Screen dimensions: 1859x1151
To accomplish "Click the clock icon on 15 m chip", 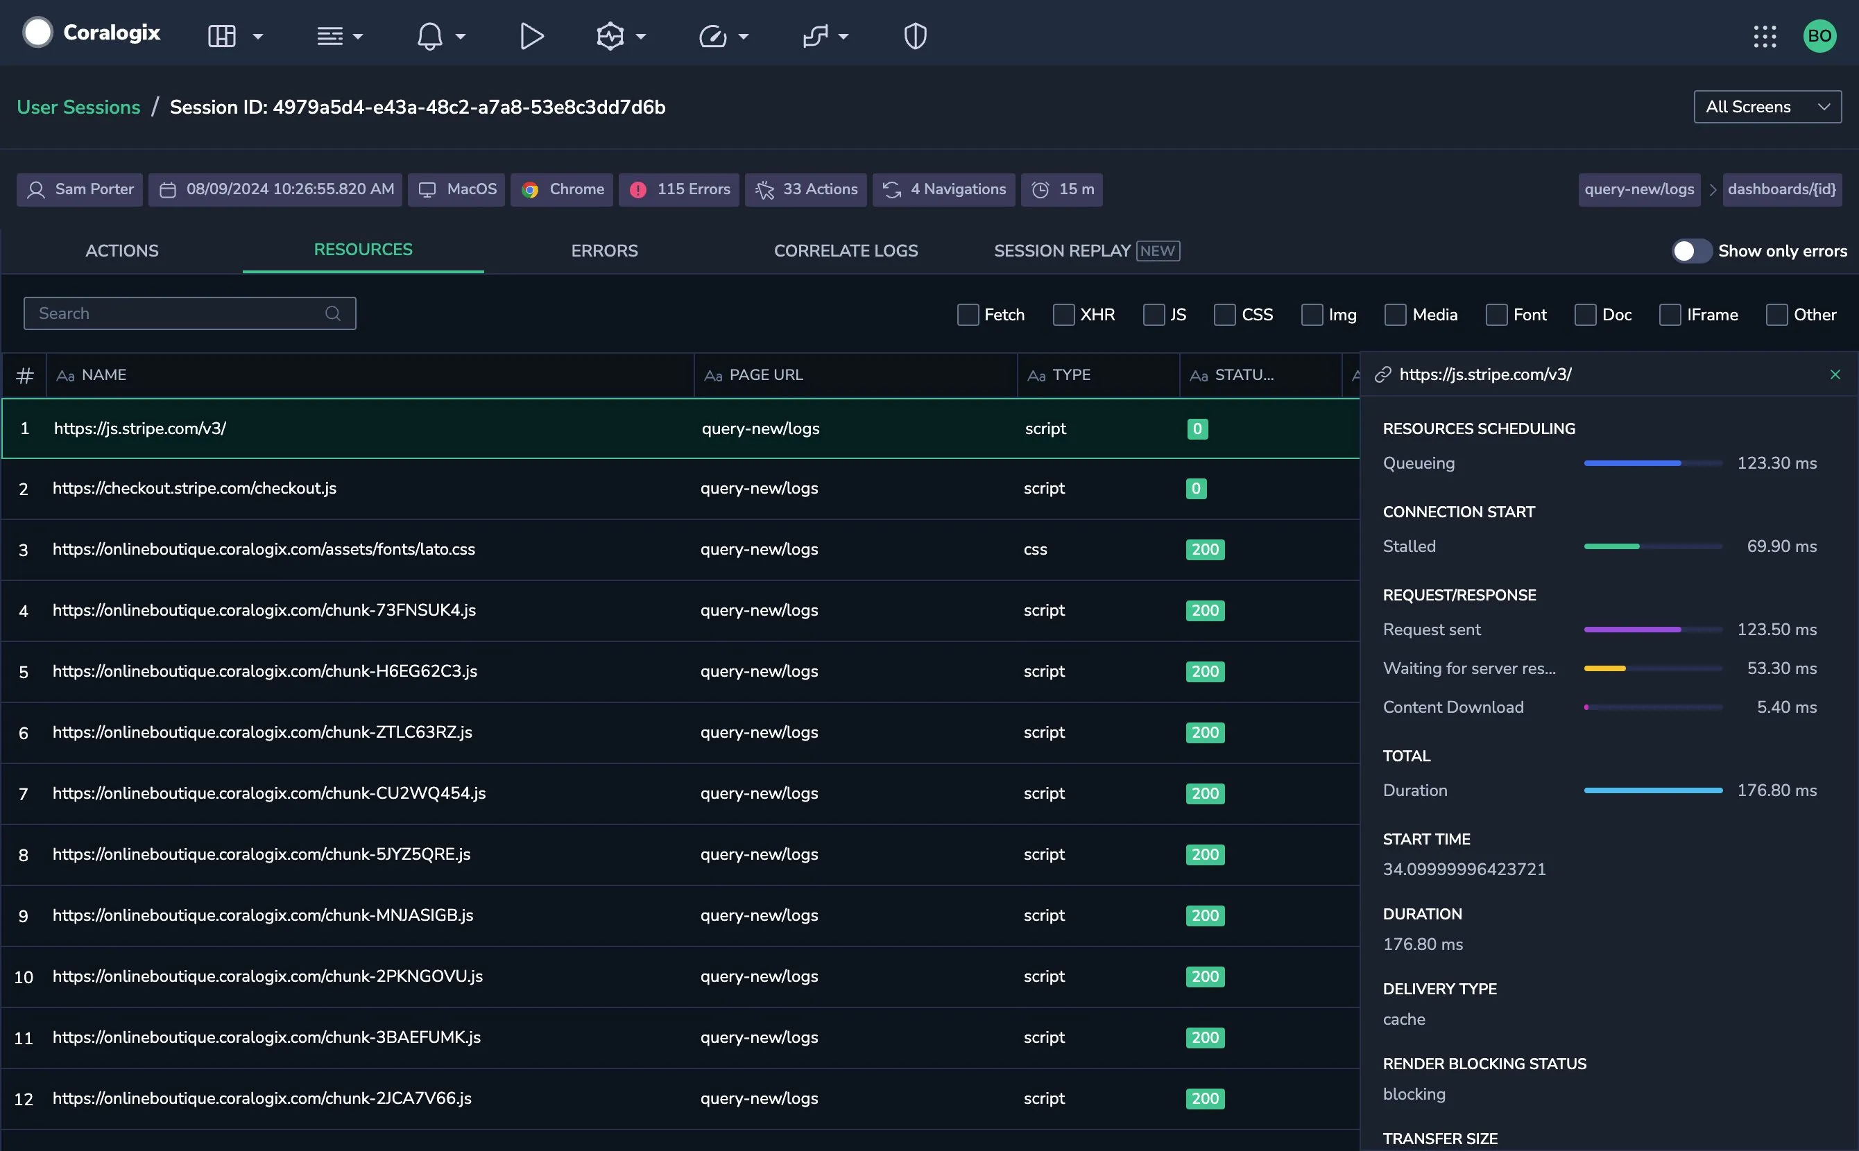I will point(1040,189).
